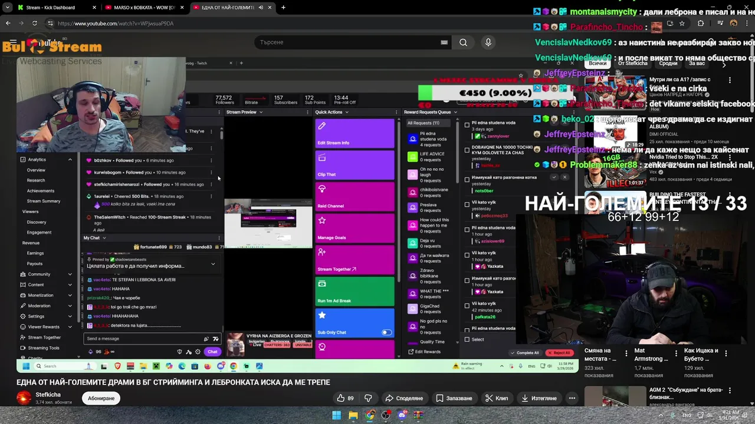Click the shield icon below the chat input
Screen dimensions: 755x424
tap(180, 352)
